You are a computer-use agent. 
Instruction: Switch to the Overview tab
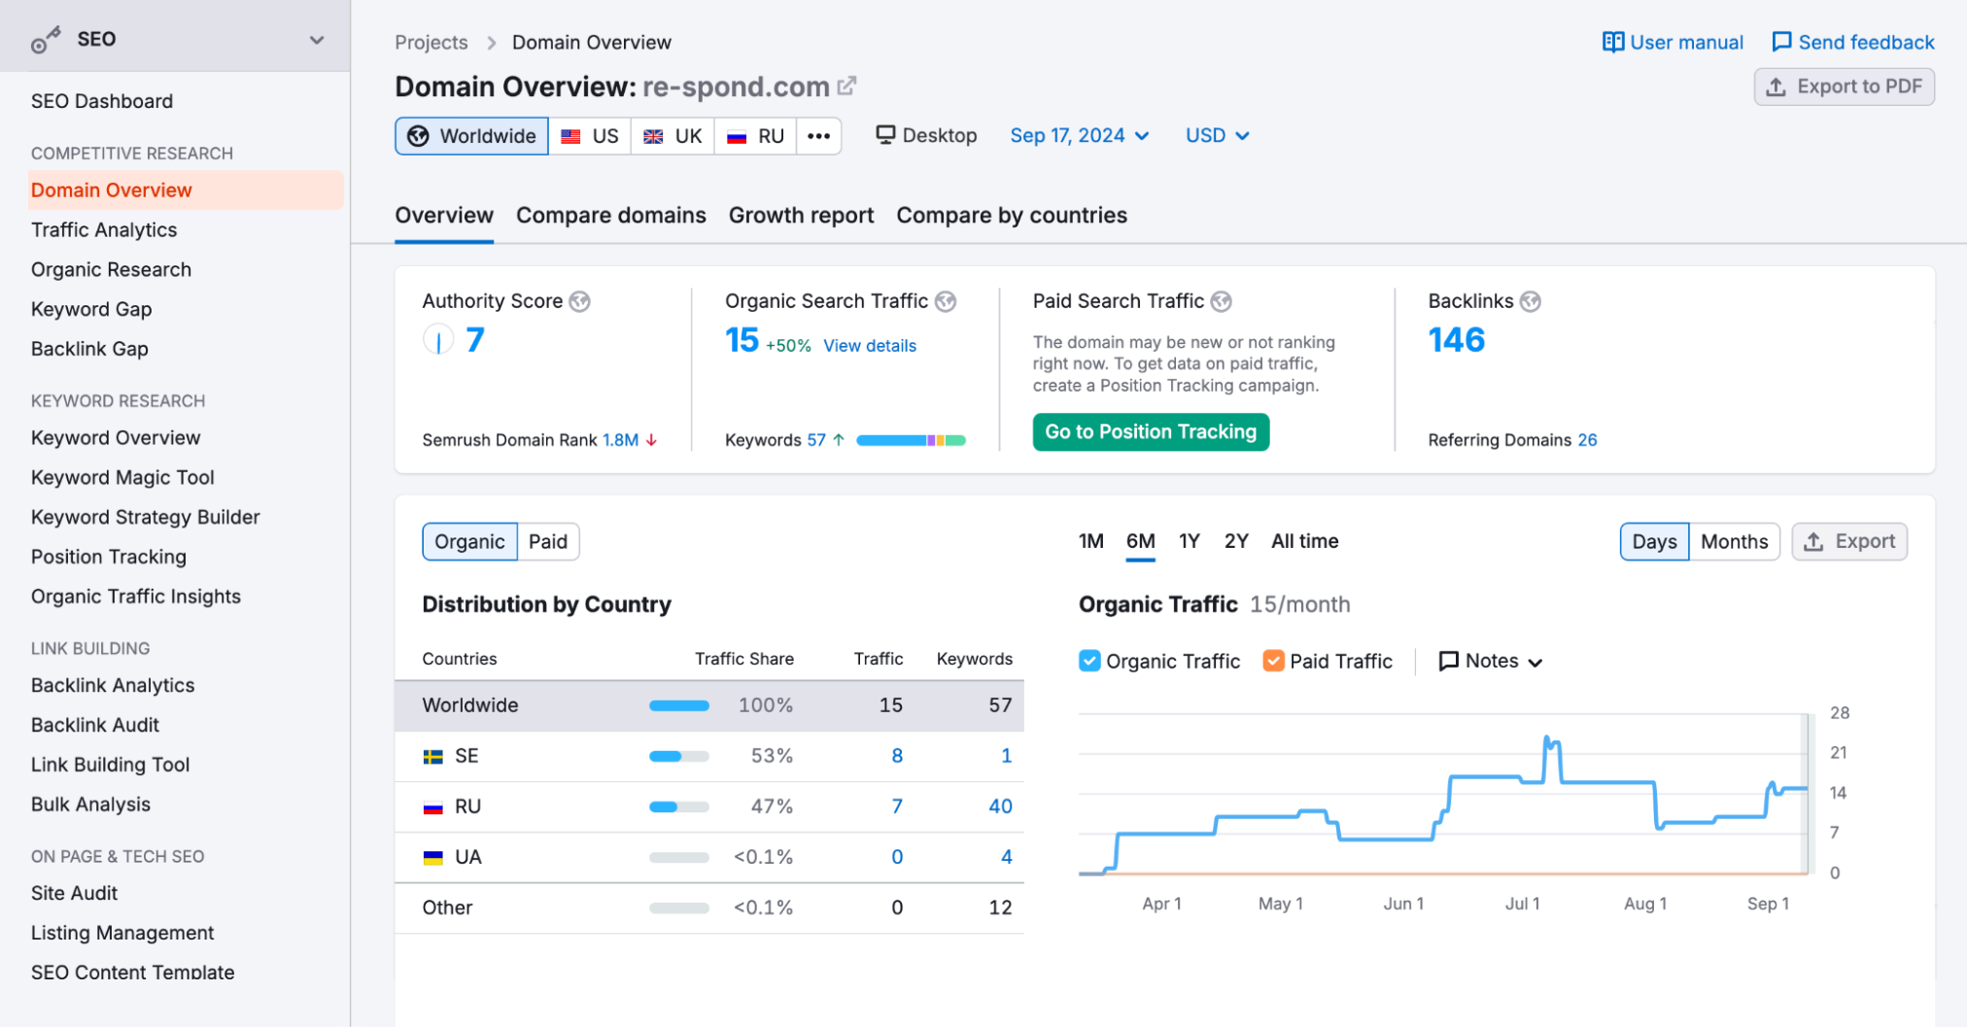(x=444, y=216)
